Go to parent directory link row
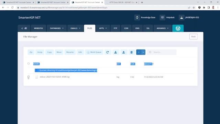This screenshot has width=220, height=124. pyautogui.click(x=66, y=70)
